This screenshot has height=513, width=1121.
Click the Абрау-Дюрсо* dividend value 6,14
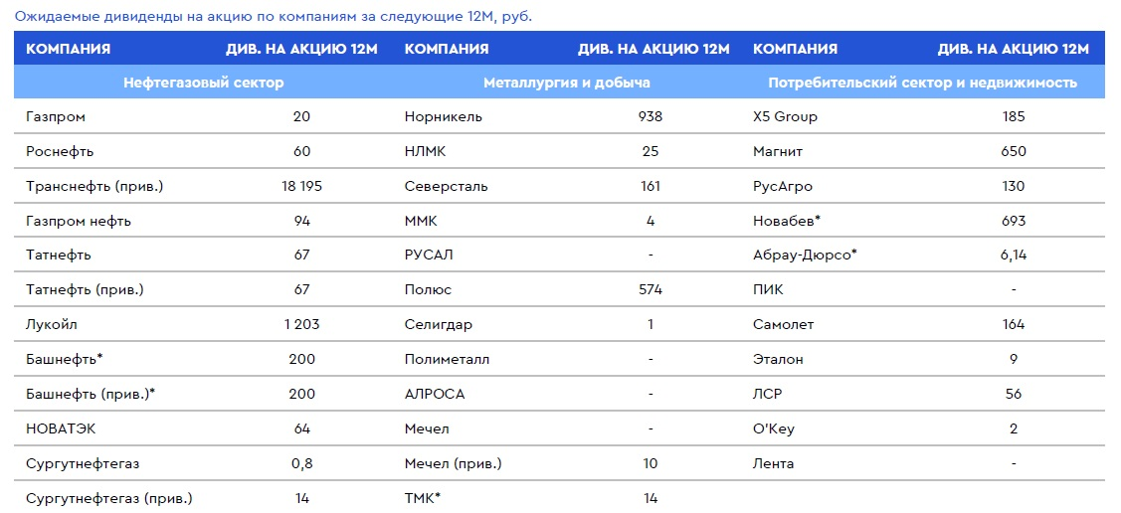pos(1014,256)
